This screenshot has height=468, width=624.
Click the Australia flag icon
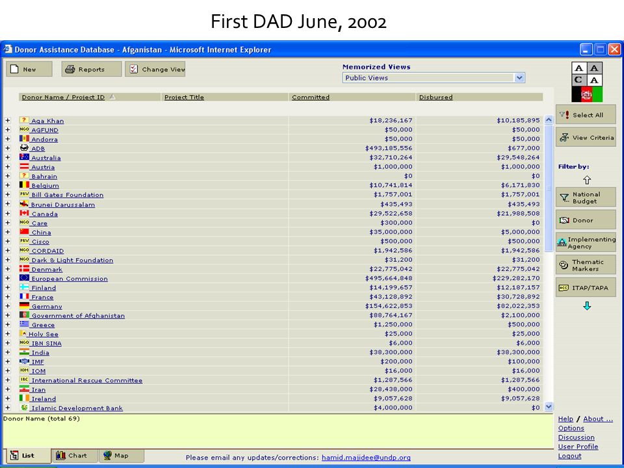click(x=24, y=157)
